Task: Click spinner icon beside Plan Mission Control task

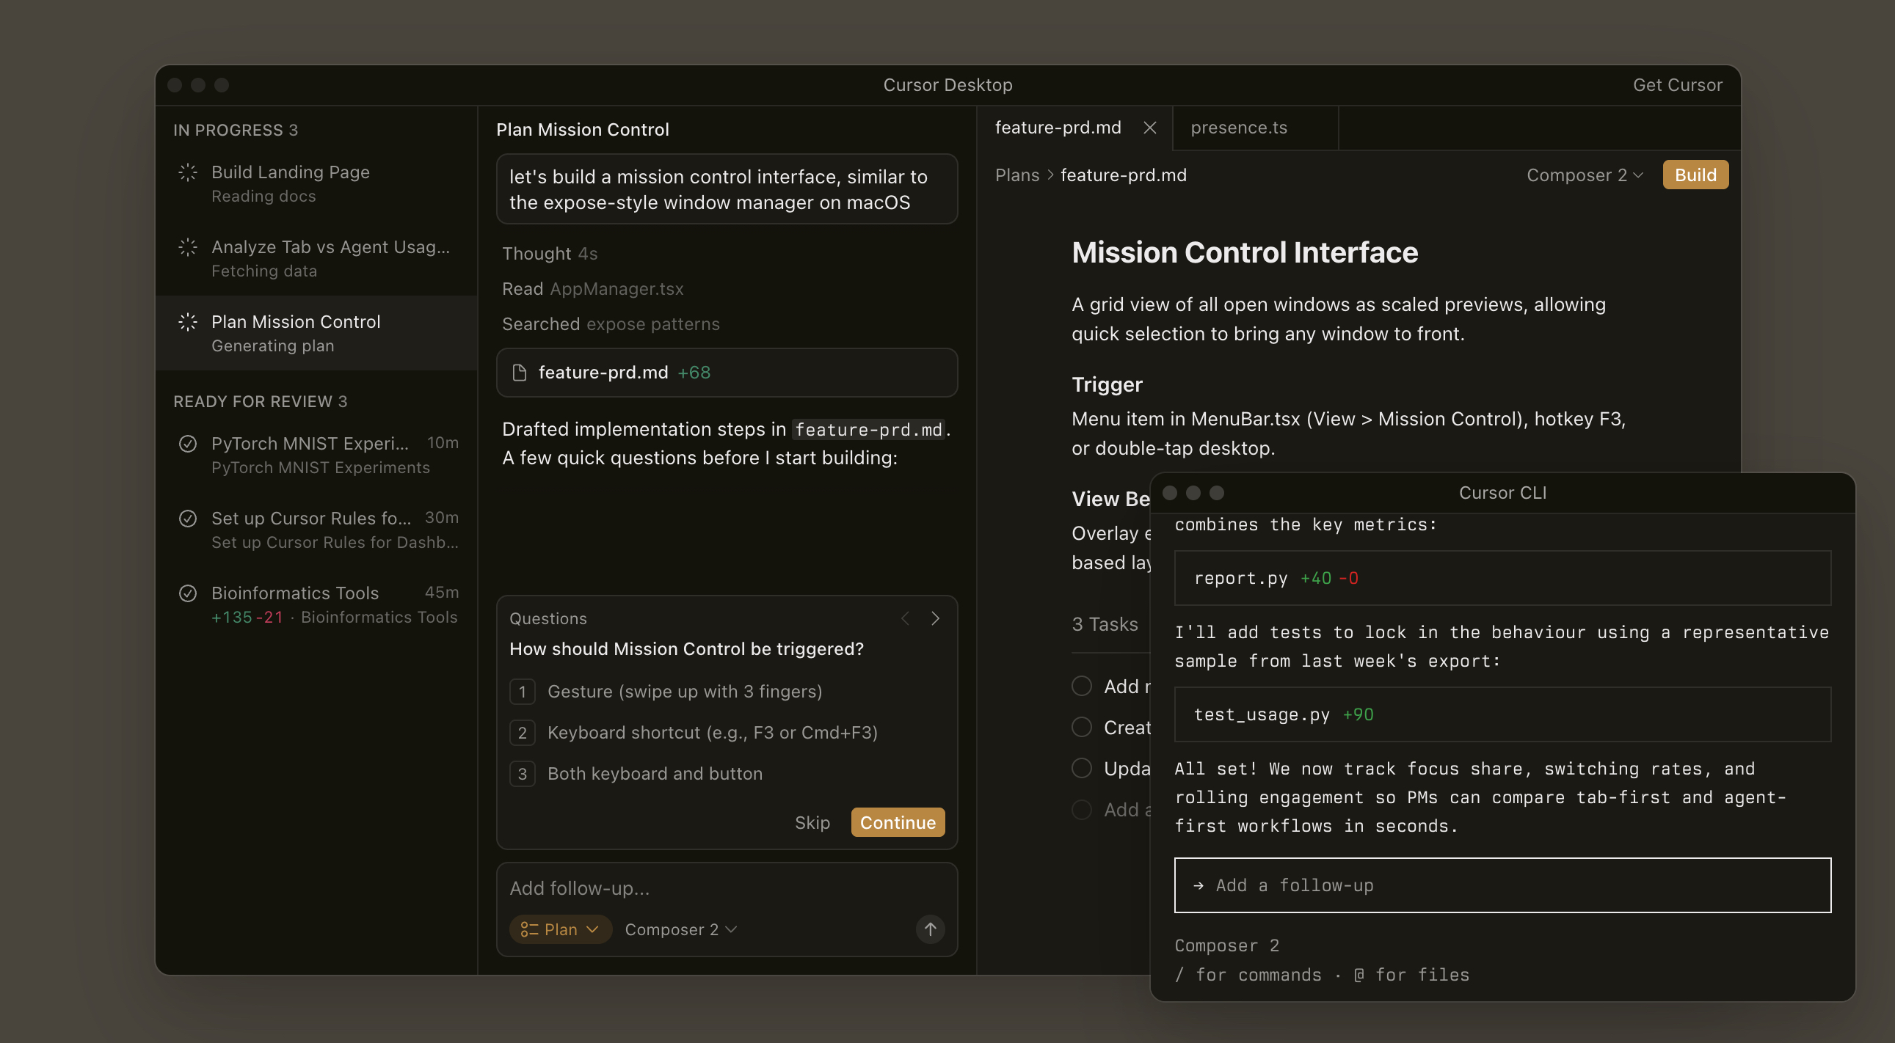Action: point(188,322)
